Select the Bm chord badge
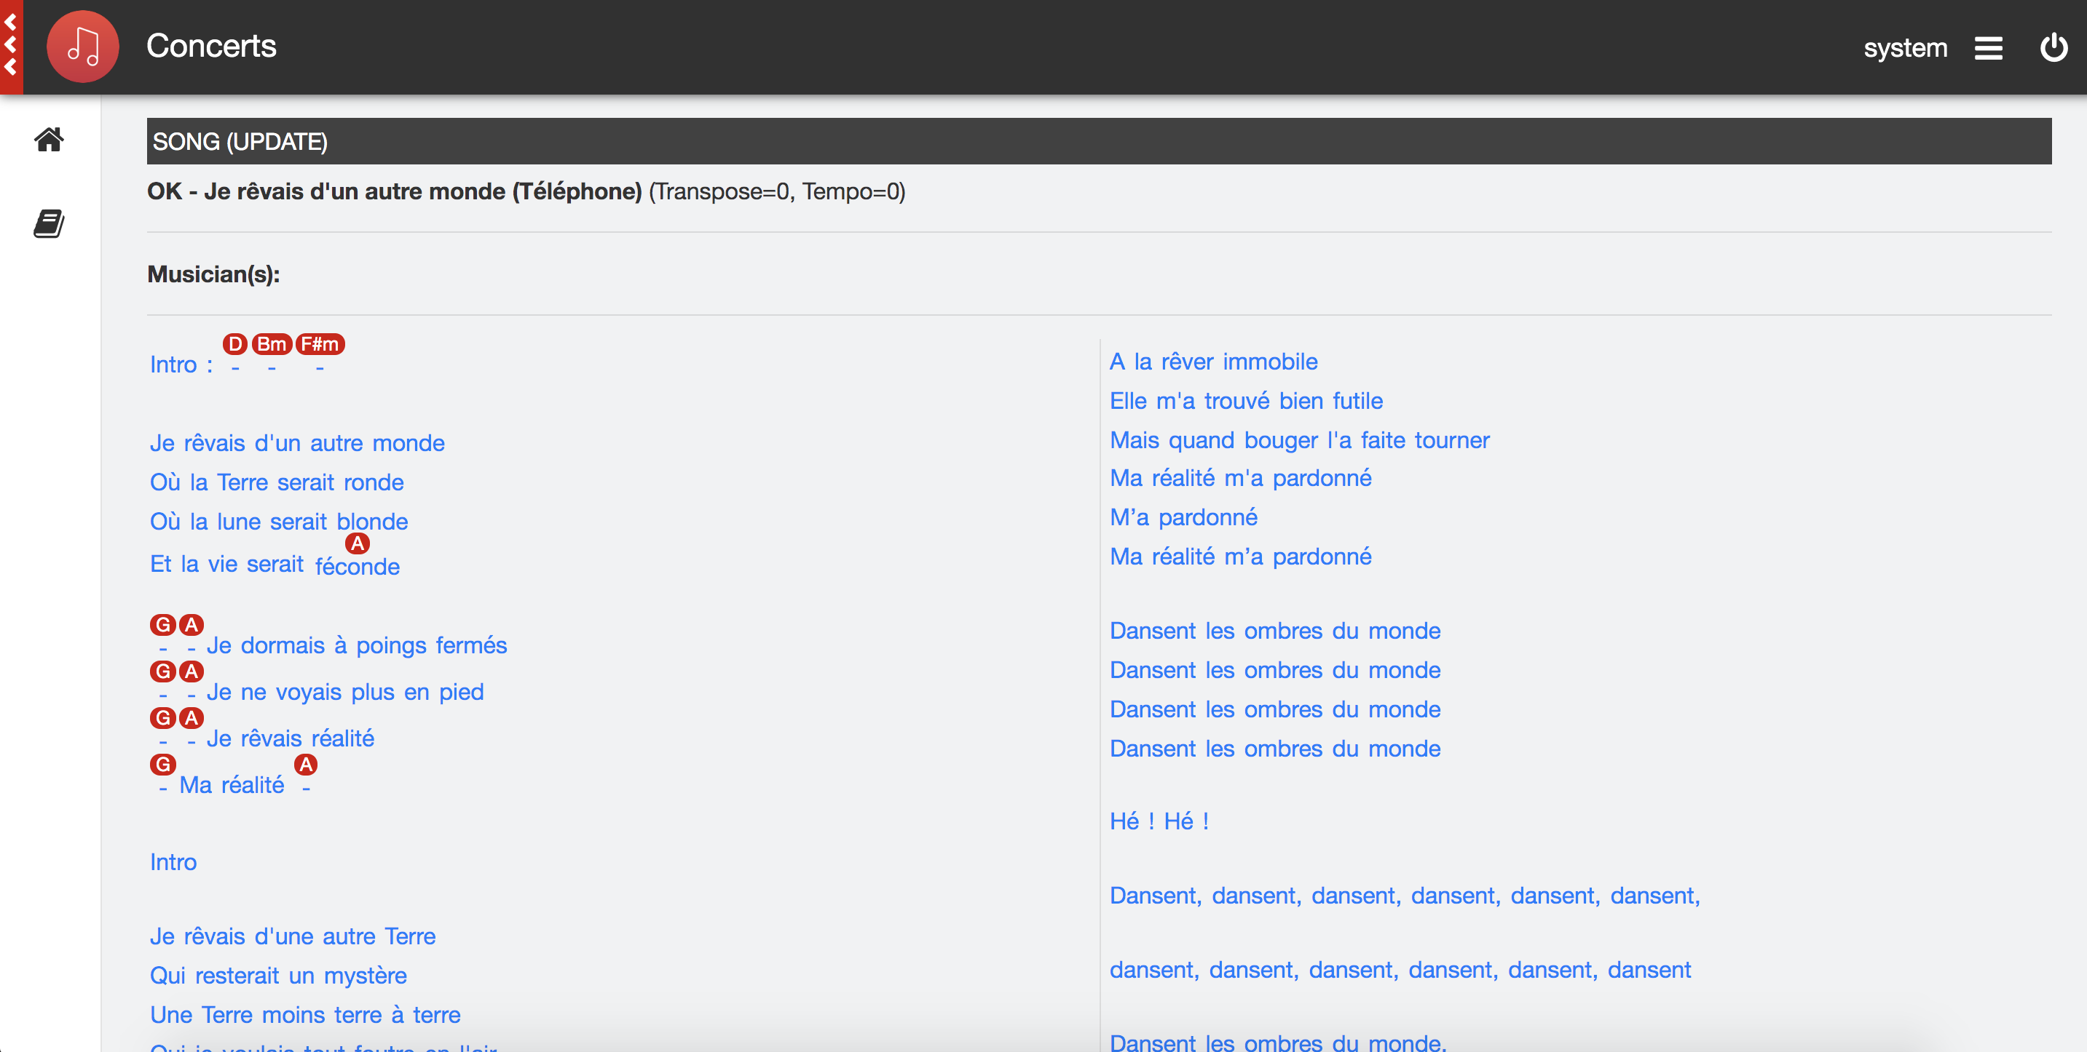Image resolution: width=2087 pixels, height=1052 pixels. pyautogui.click(x=272, y=344)
